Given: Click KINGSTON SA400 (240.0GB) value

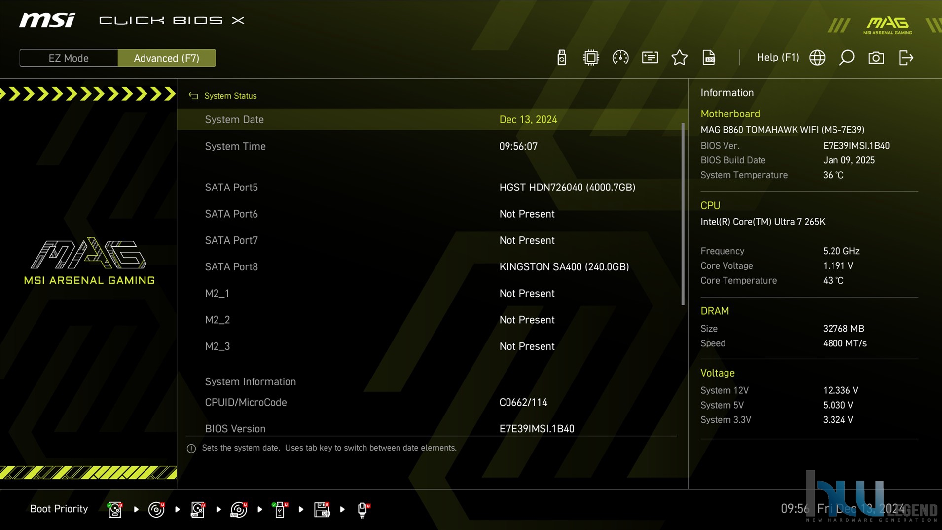Looking at the screenshot, I should (564, 266).
